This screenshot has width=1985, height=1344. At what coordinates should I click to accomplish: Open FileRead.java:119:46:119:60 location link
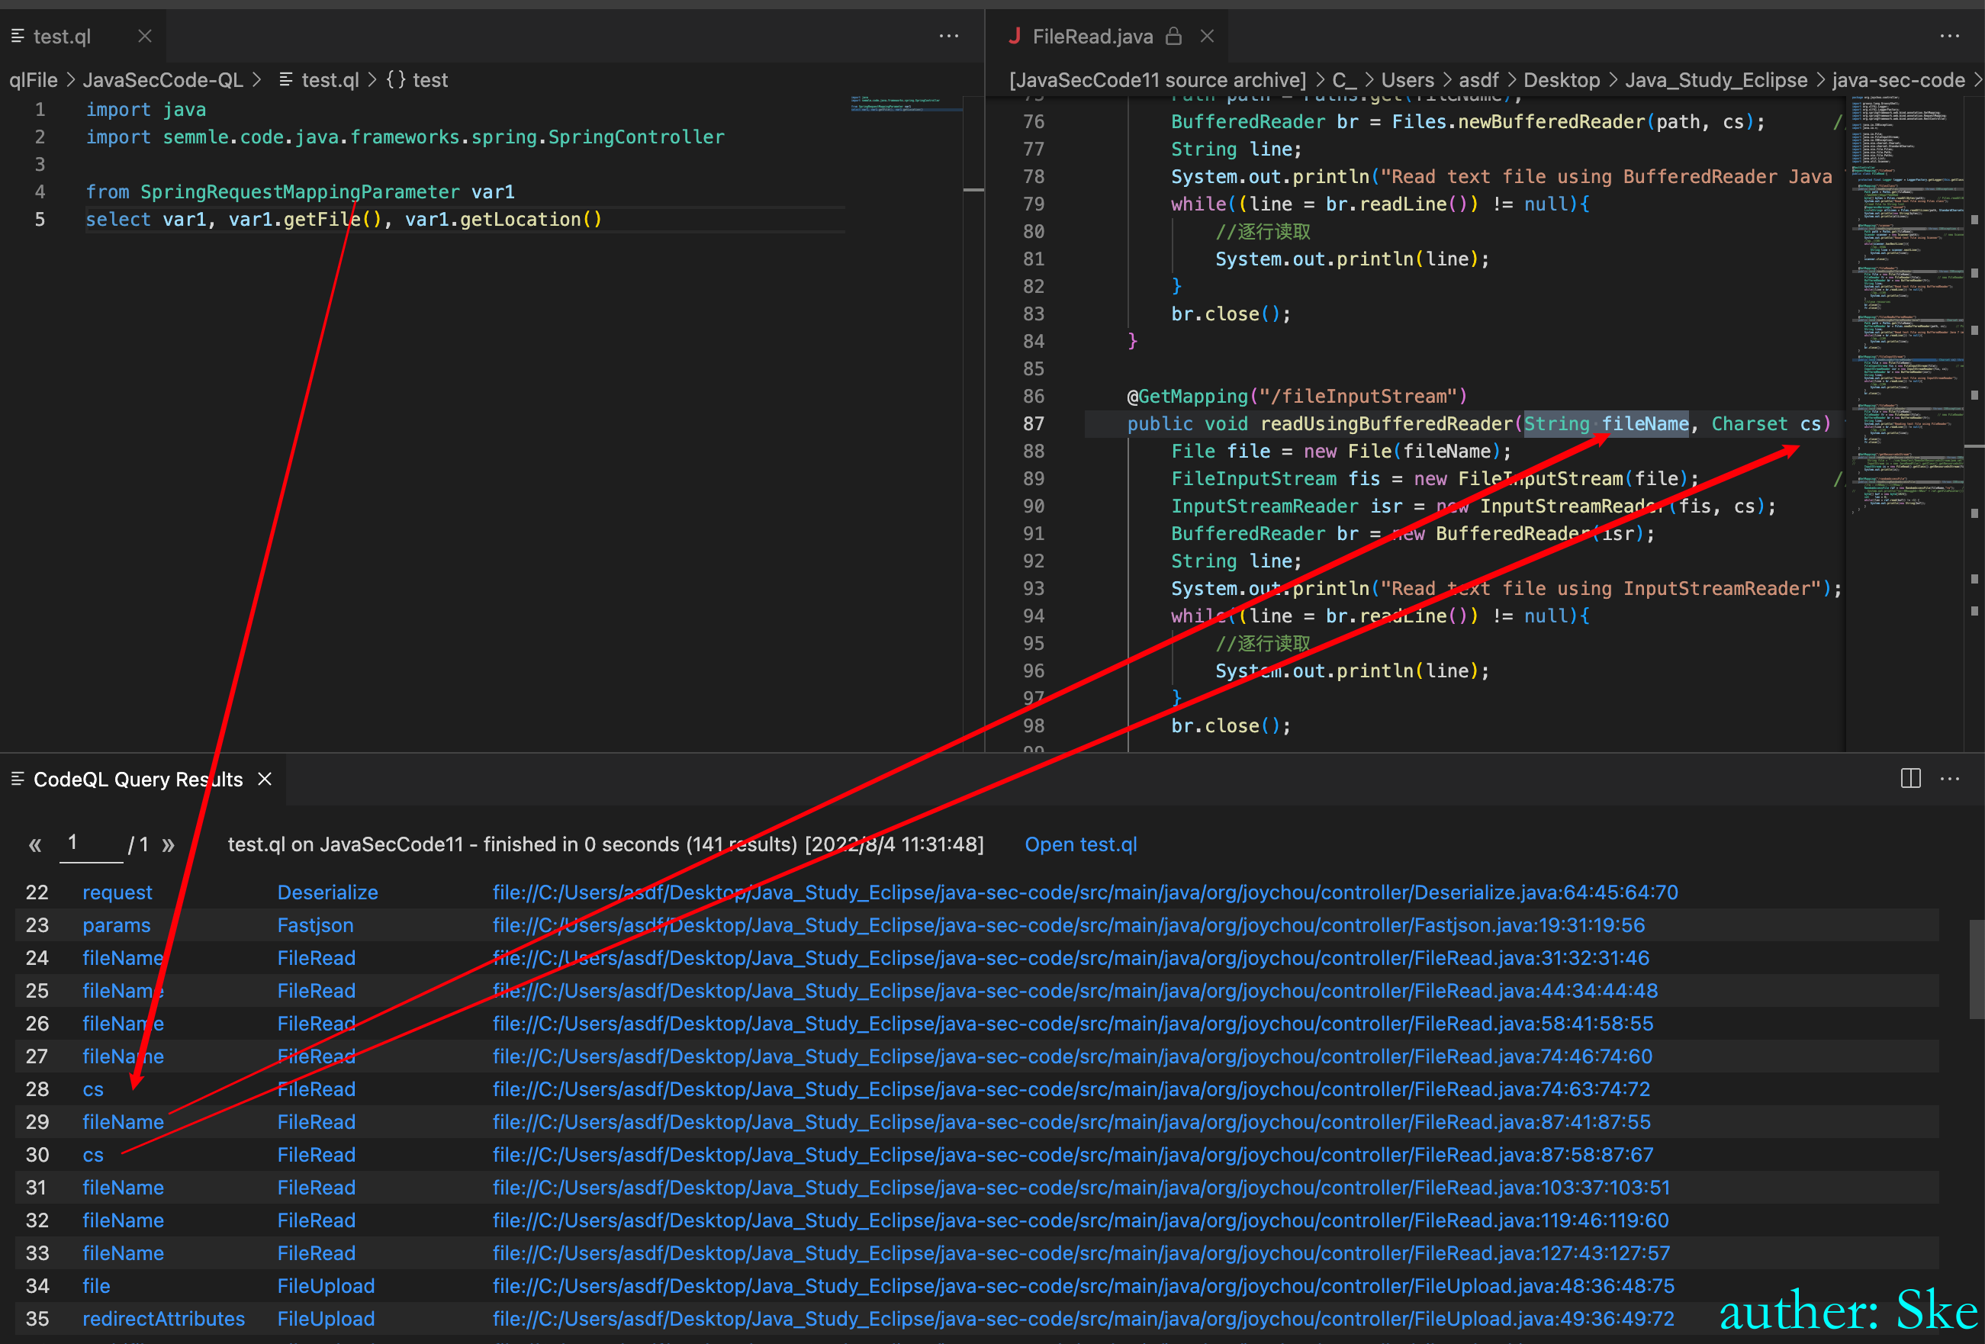click(x=1080, y=1220)
